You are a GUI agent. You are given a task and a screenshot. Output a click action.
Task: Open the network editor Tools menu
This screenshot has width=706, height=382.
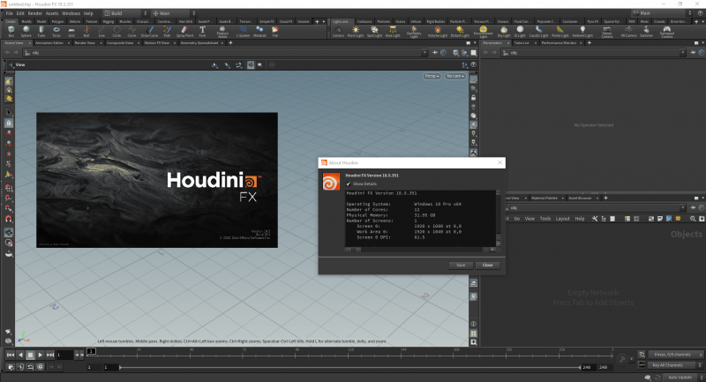pos(545,219)
